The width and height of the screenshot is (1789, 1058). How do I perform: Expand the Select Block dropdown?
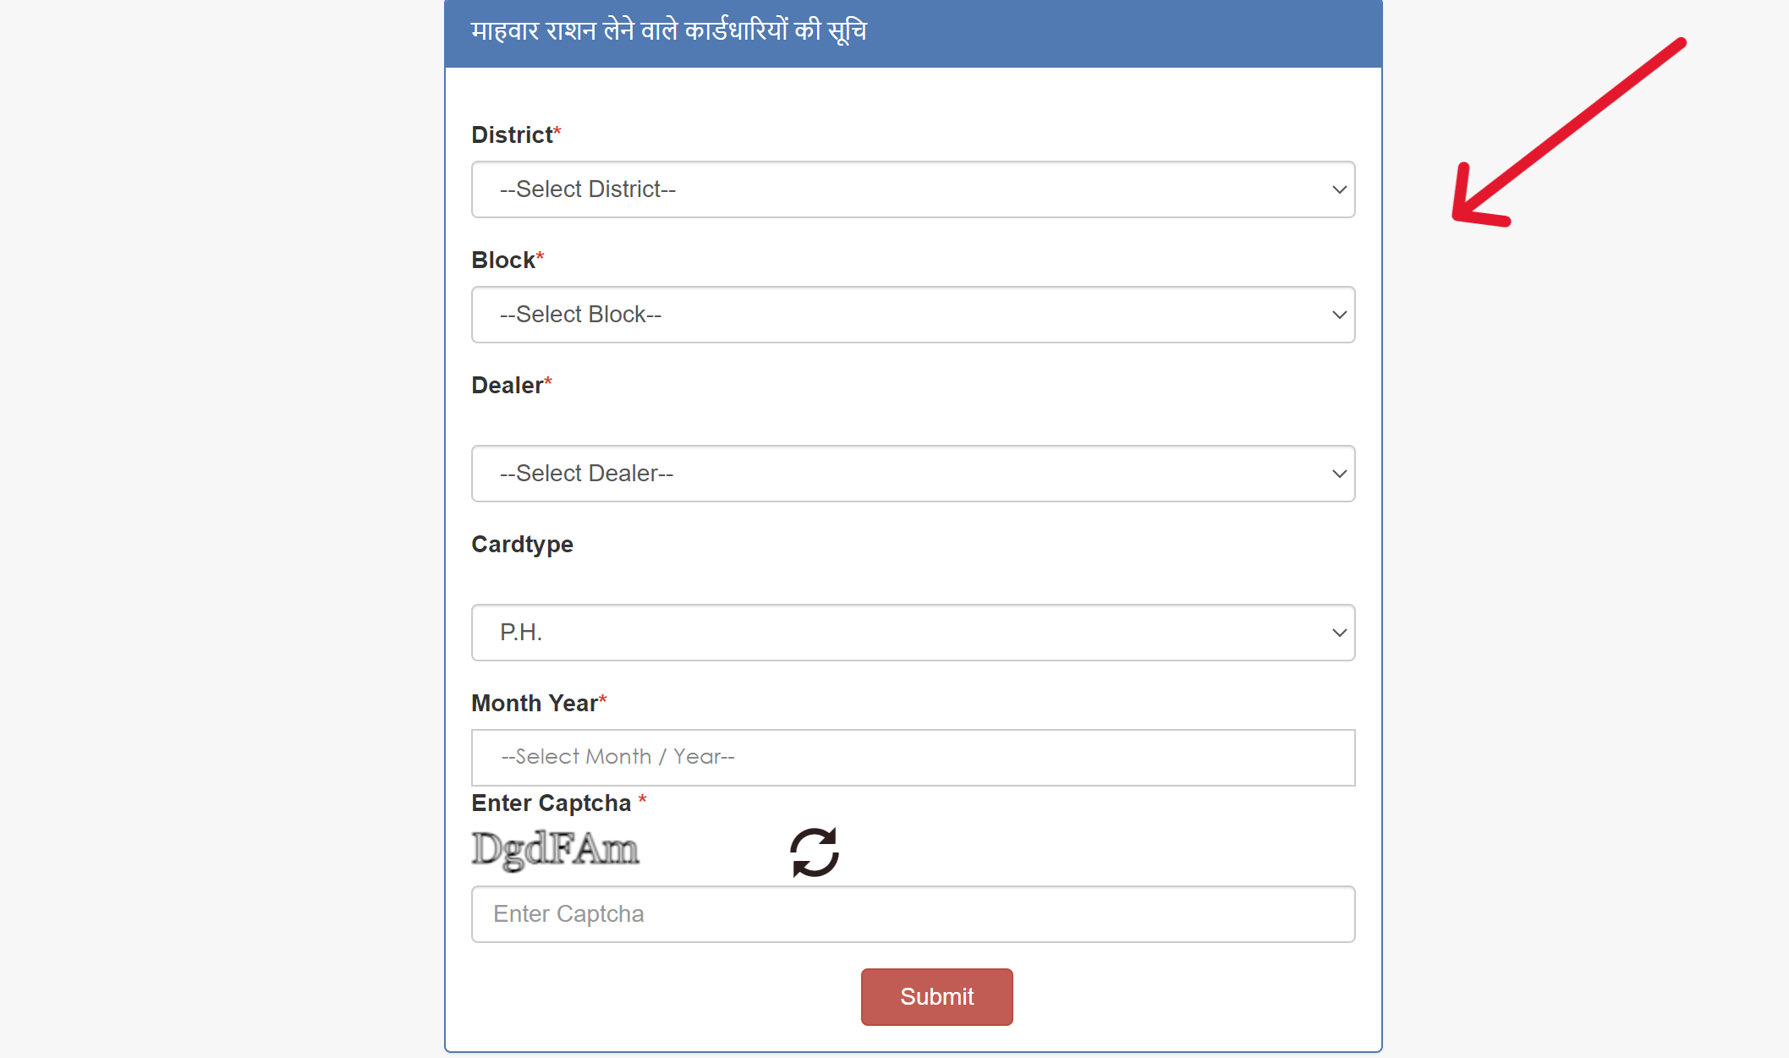912,315
